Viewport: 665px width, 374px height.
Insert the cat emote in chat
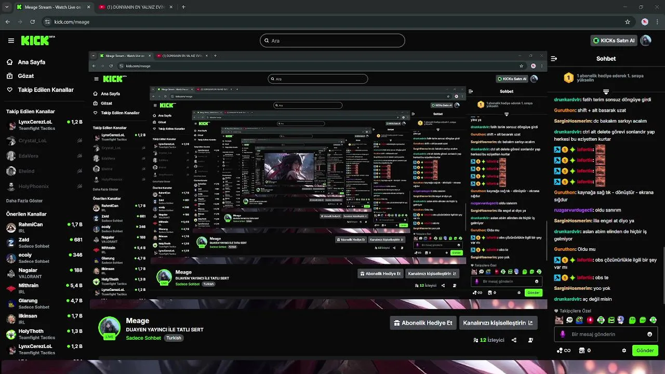point(559,320)
